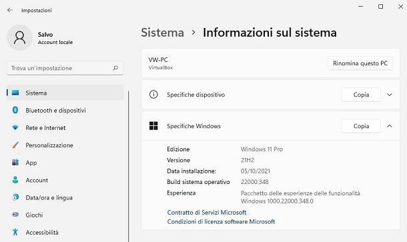Open Contratto di Servizi Microsoft link
Screen dimensions: 407x242
(207, 212)
